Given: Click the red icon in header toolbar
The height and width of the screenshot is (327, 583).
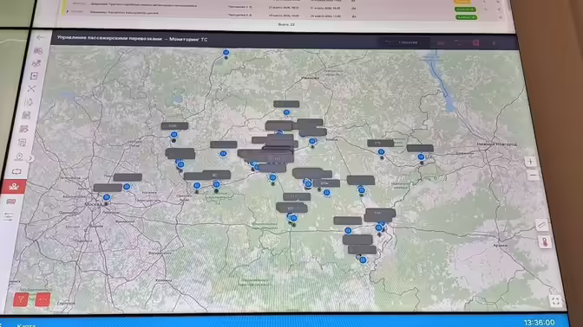Looking at the screenshot, I should [475, 43].
